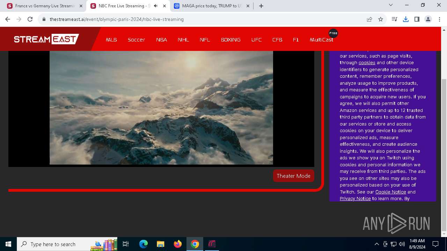Click the system tray Meet Now camera icon
447x251 pixels.
pyautogui.click(x=385, y=244)
